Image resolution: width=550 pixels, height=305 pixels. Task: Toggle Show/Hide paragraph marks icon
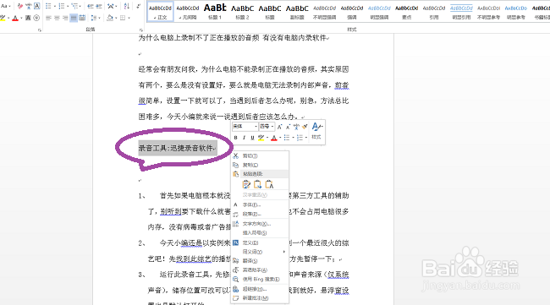pos(138,6)
